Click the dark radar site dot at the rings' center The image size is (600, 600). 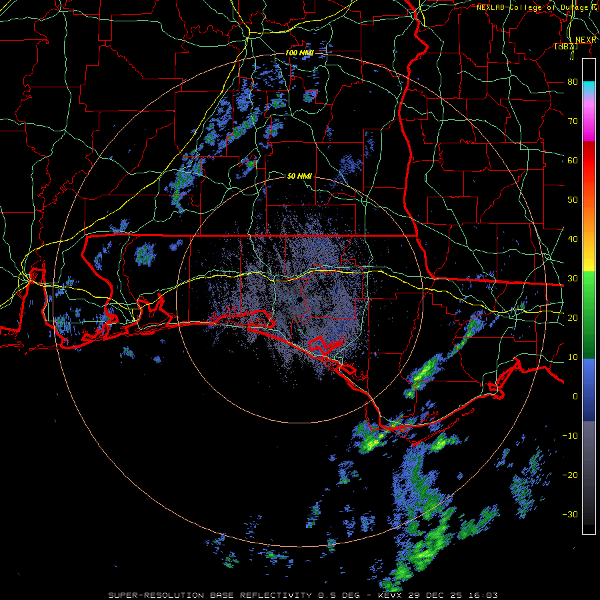pyautogui.click(x=300, y=301)
